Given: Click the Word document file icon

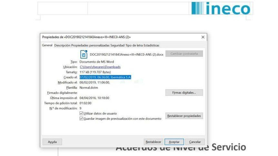Looking at the screenshot, I should [84, 54].
